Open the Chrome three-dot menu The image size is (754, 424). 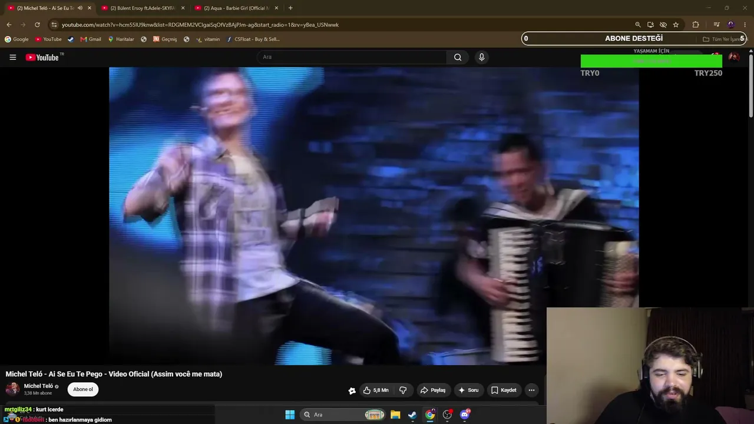(745, 25)
